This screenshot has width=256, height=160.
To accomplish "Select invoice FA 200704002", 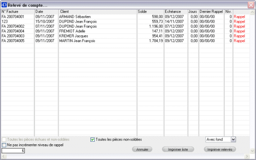I will tap(13, 26).
